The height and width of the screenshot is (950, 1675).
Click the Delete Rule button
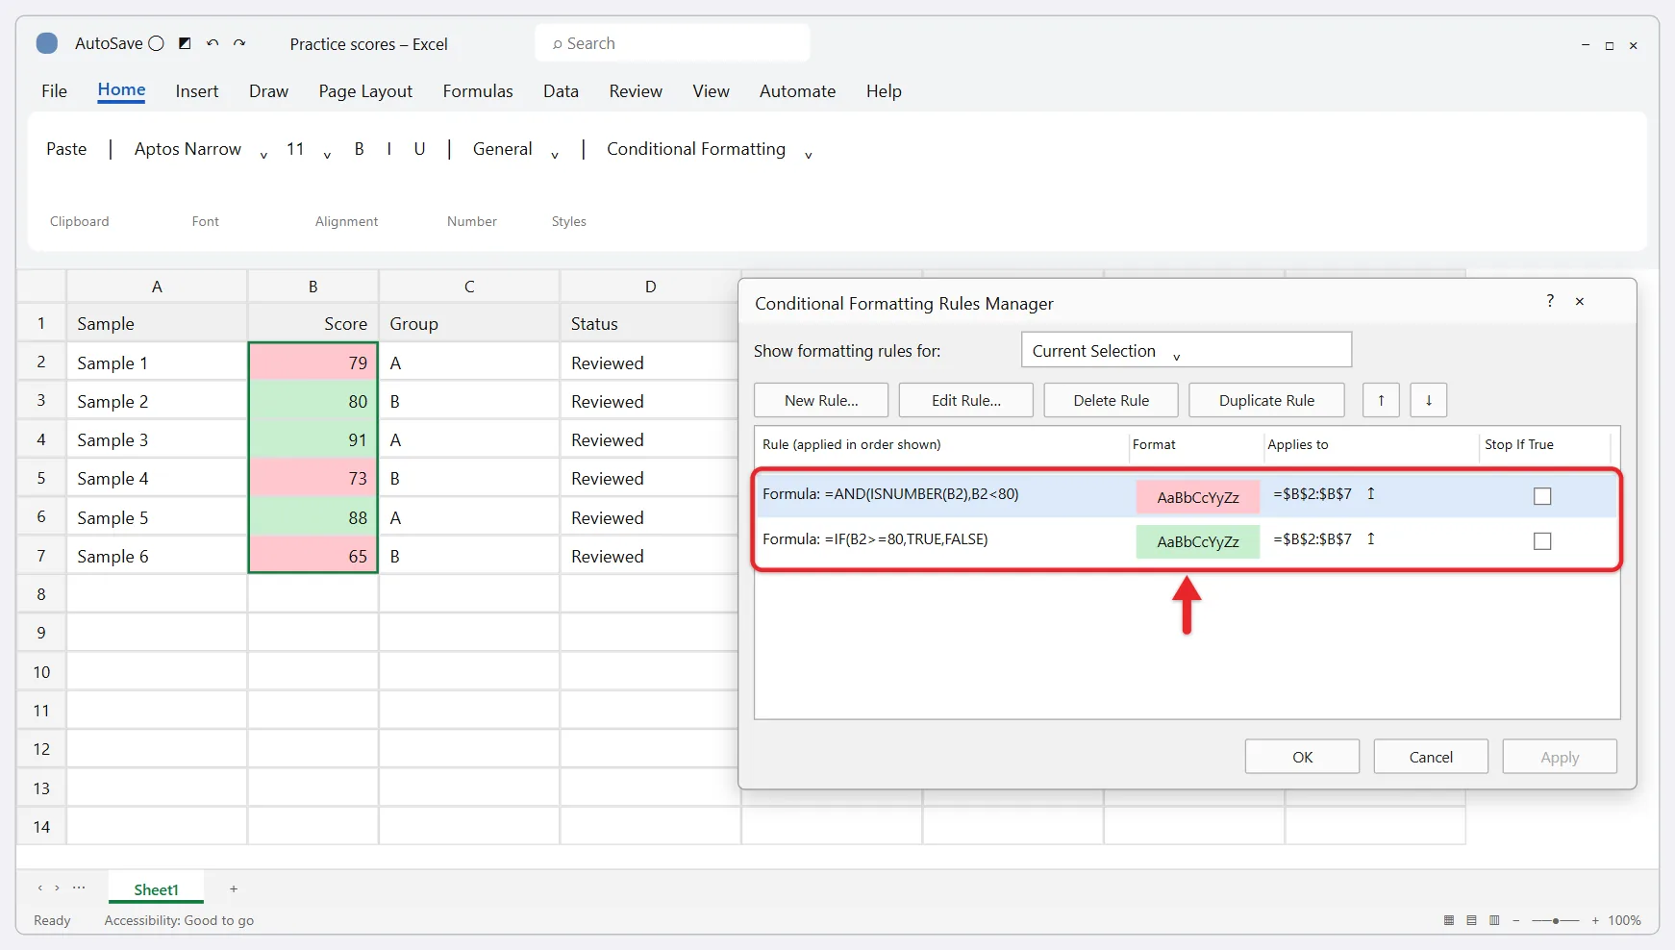click(x=1112, y=400)
